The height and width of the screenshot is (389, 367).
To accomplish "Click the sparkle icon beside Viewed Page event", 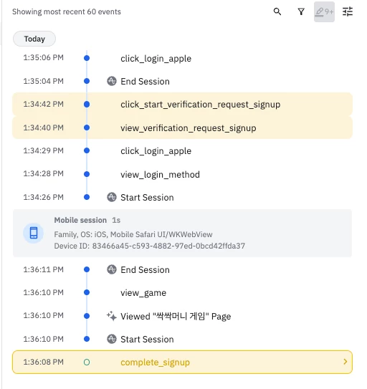I will pos(112,316).
